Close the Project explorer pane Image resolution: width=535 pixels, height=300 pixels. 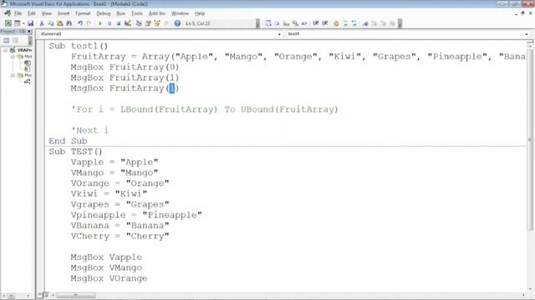click(29, 32)
